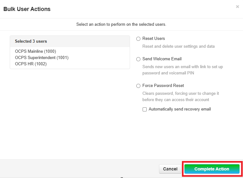The height and width of the screenshot is (178, 243).
Task: Choose the Send Welcome Email radio option
Action: point(138,59)
